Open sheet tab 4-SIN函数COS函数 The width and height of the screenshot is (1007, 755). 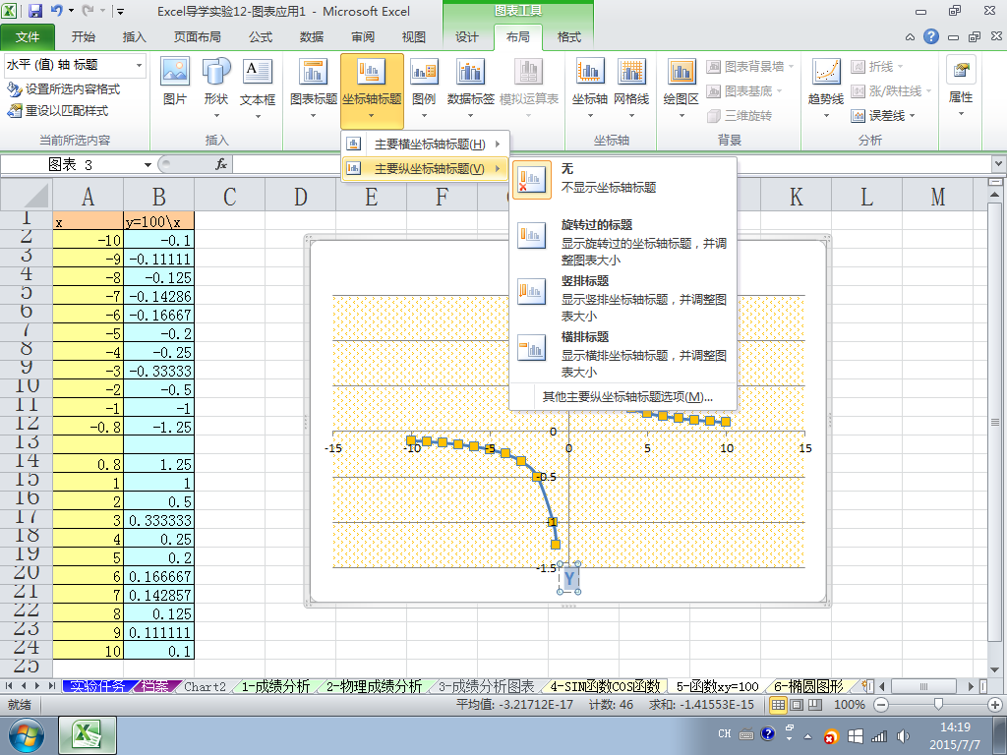pyautogui.click(x=605, y=686)
